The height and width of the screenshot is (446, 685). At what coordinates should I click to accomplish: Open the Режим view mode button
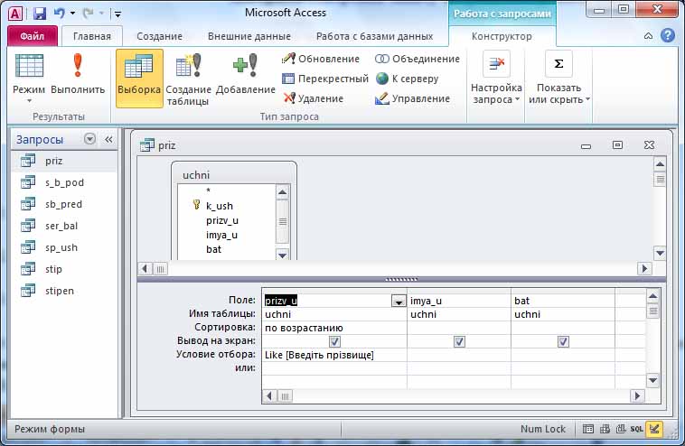pos(29,78)
